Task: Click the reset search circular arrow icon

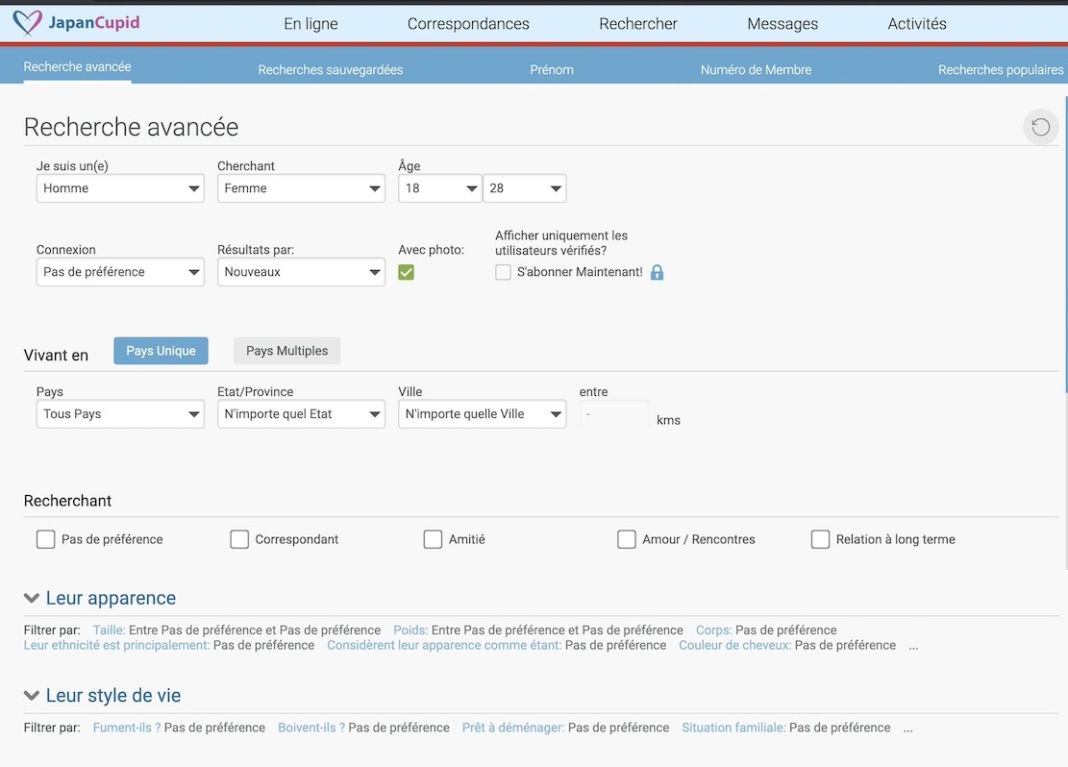Action: (1040, 127)
